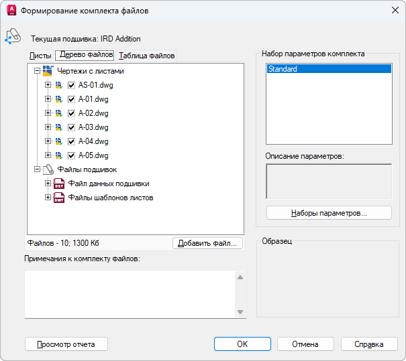Expand the Файл данных подшивки node
This screenshot has width=406, height=361.
point(48,184)
